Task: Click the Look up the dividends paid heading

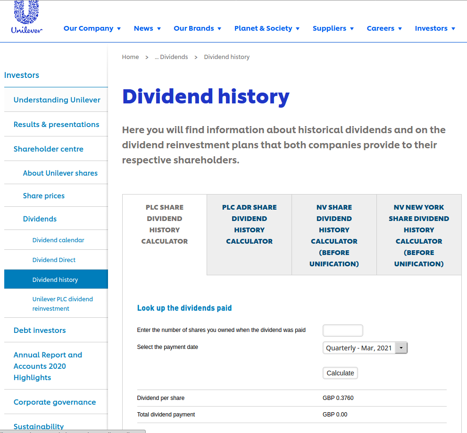Action: (184, 308)
